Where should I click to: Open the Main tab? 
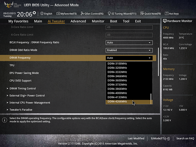coord(38,21)
